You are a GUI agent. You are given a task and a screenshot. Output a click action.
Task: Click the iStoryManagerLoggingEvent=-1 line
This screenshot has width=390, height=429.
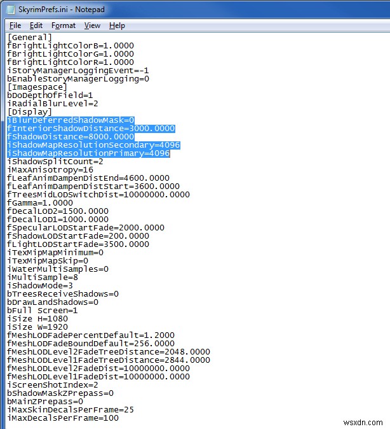78,71
